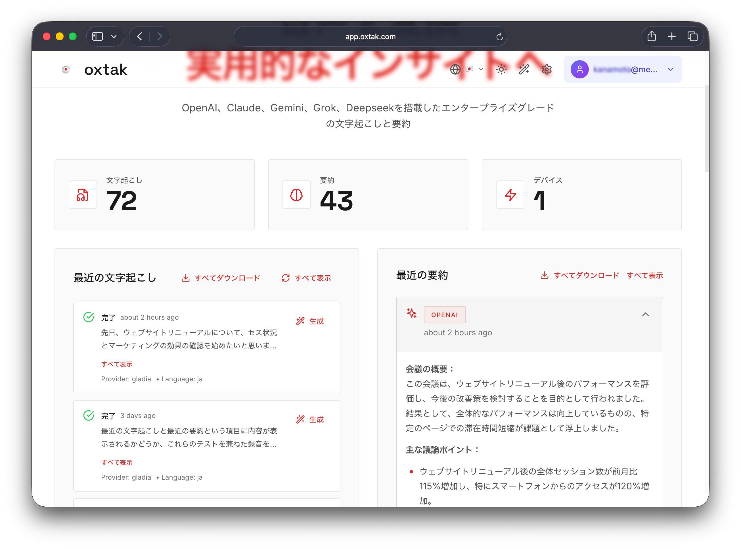Click 'about 2 hours ago' in OPENAI summary card
Viewport: 741px width, 549px height.
click(458, 333)
